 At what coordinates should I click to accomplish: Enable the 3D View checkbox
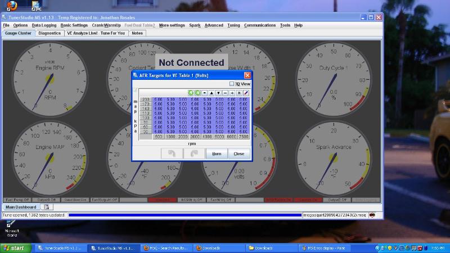click(x=232, y=84)
